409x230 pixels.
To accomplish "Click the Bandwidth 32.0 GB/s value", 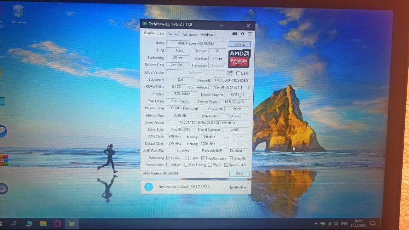I will (x=234, y=116).
